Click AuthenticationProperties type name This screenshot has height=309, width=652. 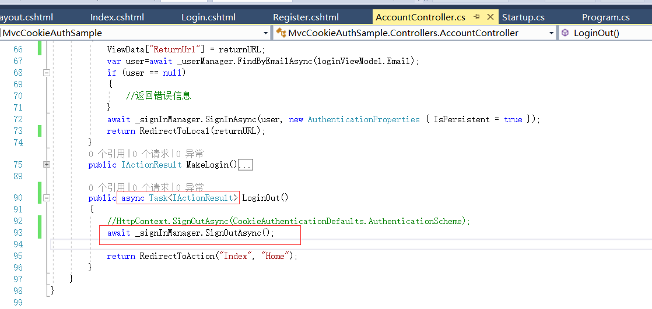[x=364, y=119]
